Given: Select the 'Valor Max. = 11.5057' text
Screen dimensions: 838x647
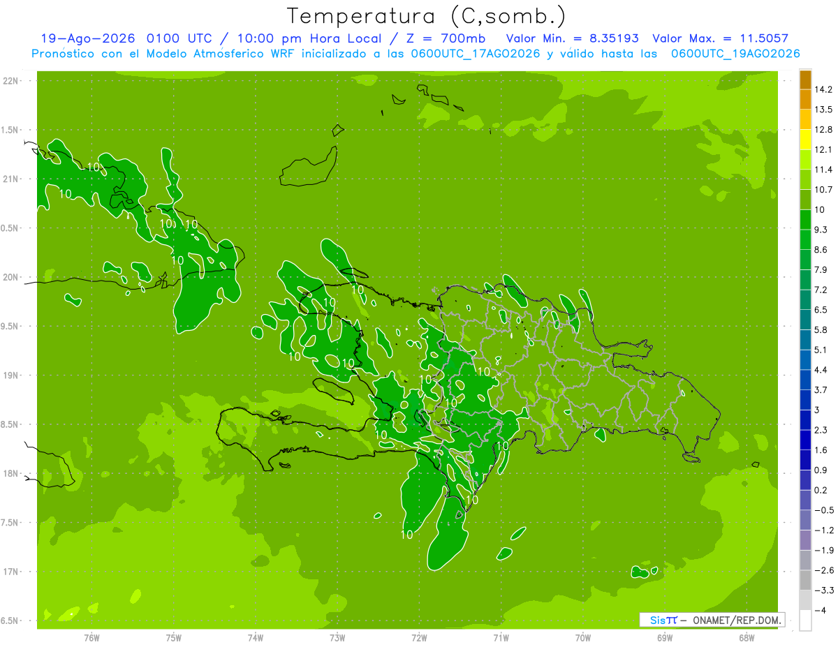Looking at the screenshot, I should point(720,38).
